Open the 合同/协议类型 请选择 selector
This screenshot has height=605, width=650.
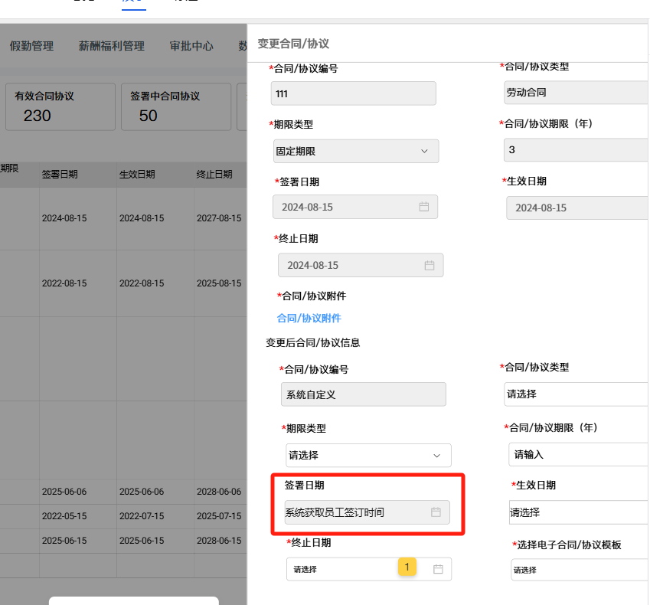click(576, 394)
